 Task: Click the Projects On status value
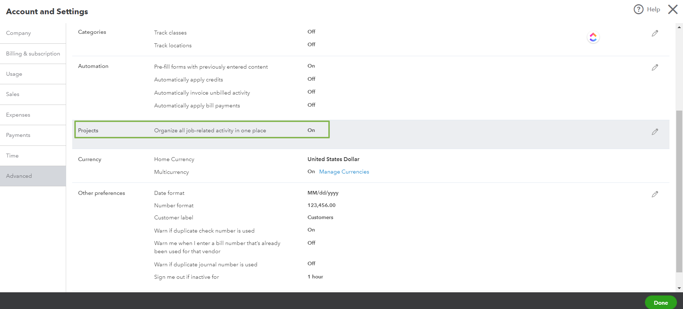[311, 130]
